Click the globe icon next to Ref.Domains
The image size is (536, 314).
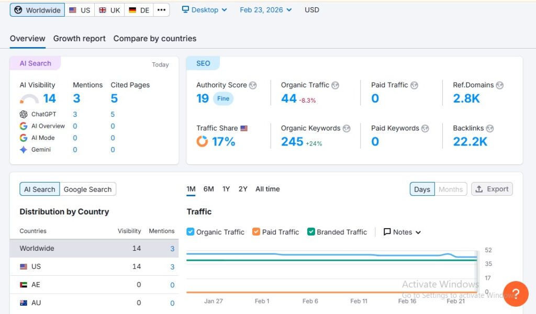pos(499,85)
